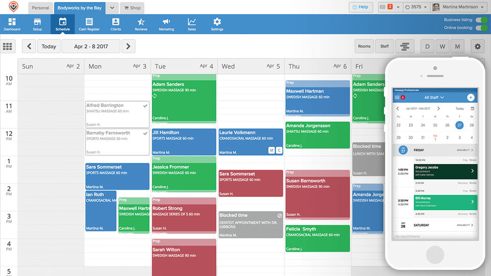491x276 pixels.
Task: Open the Dashboard section
Action: pos(12,24)
